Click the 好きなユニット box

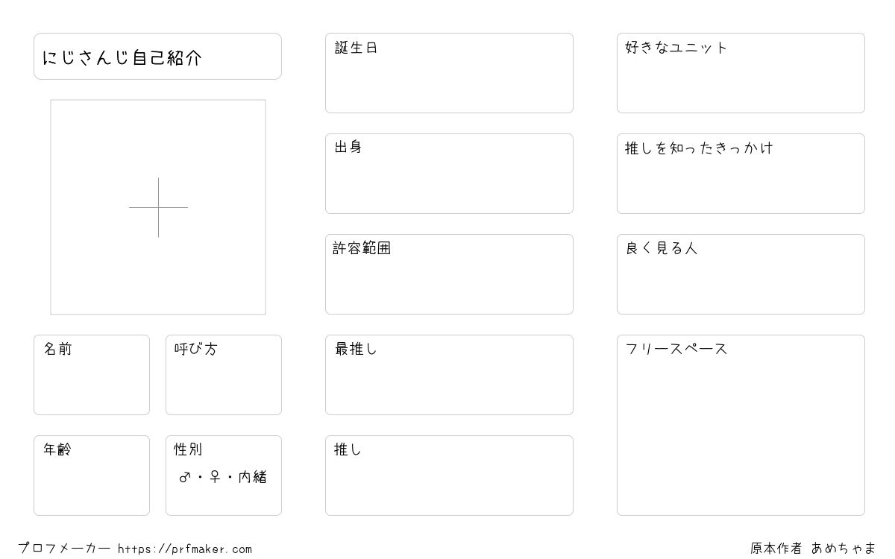coord(741,73)
